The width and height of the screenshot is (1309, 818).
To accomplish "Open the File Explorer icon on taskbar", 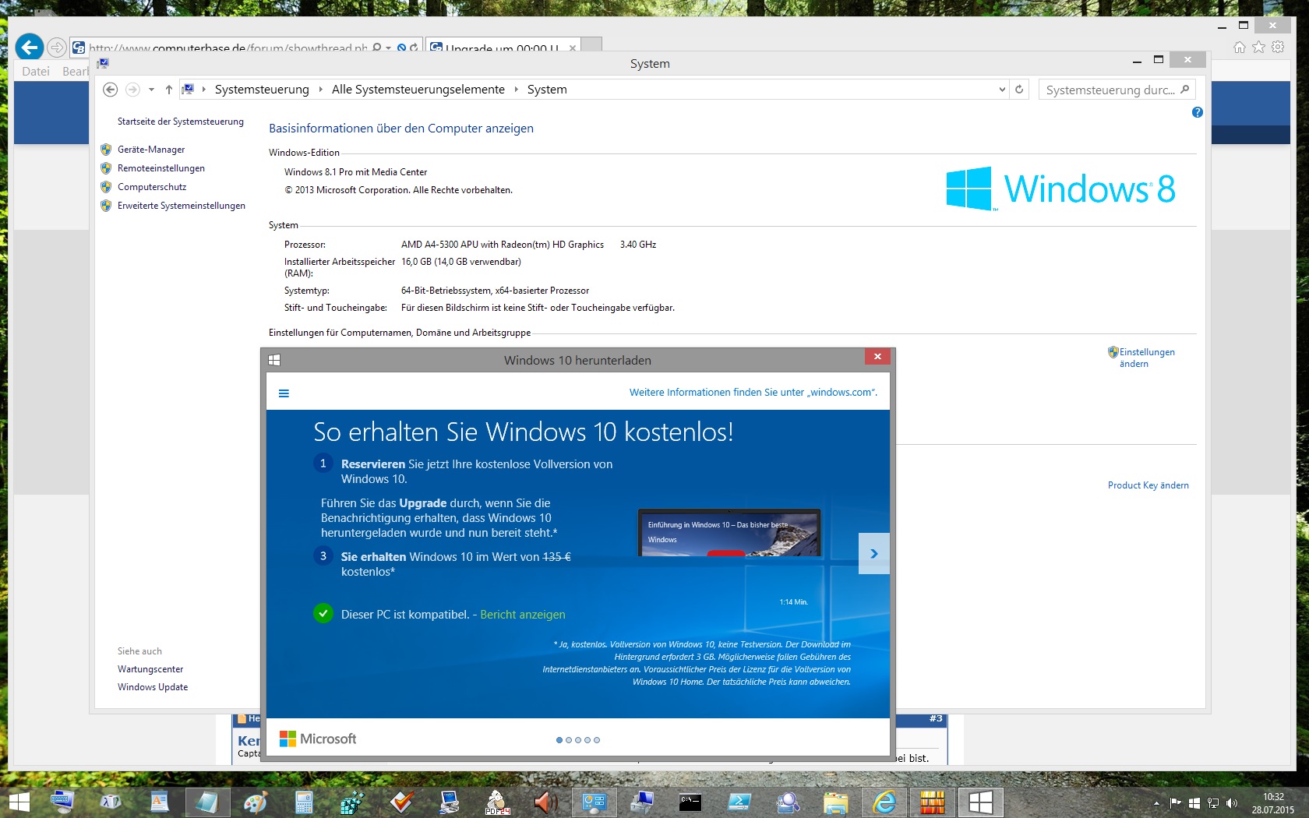I will [x=835, y=802].
